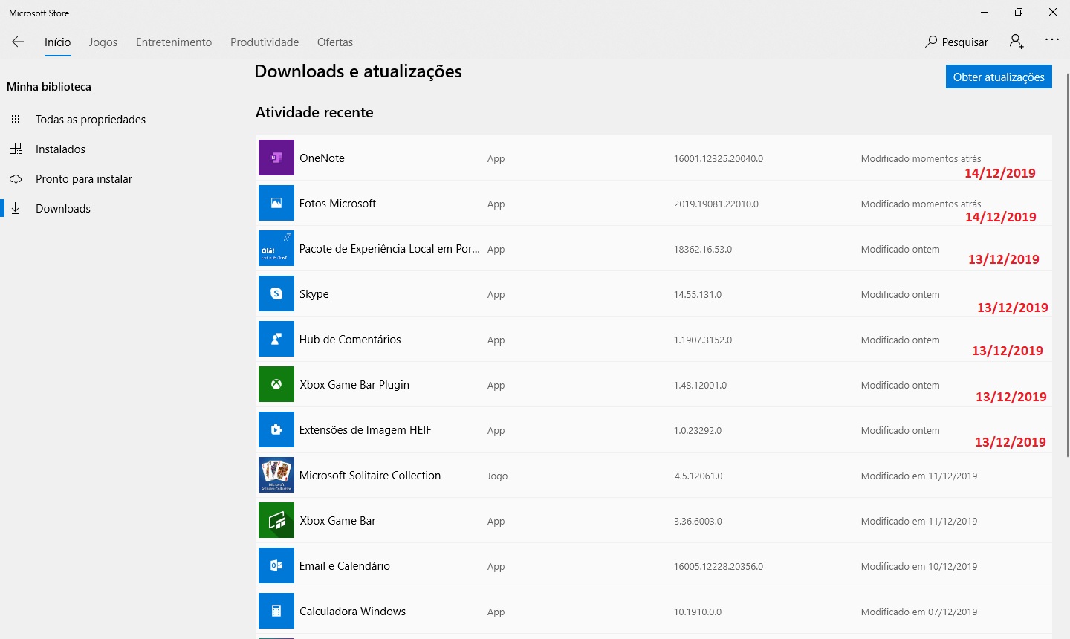Click Extensões de Imagem HEIF name
This screenshot has height=639, width=1070.
tap(365, 430)
